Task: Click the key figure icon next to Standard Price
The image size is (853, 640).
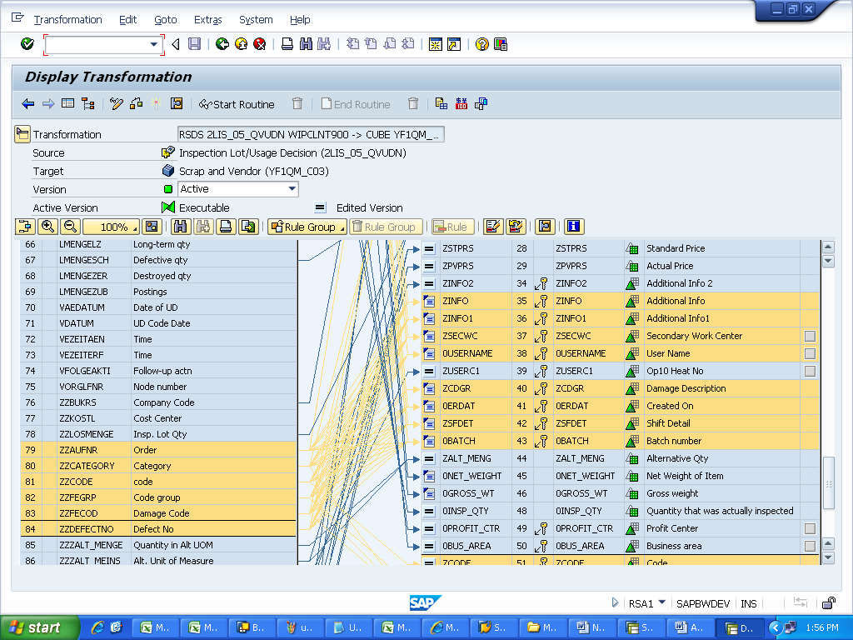Action: click(x=632, y=248)
